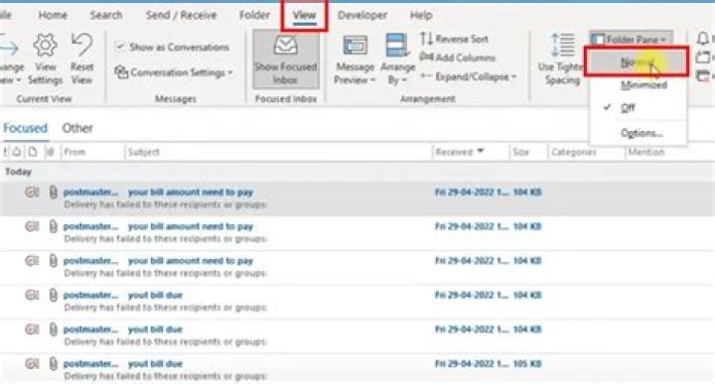The width and height of the screenshot is (715, 384).
Task: Sort by the Size column header
Action: pyautogui.click(x=527, y=152)
